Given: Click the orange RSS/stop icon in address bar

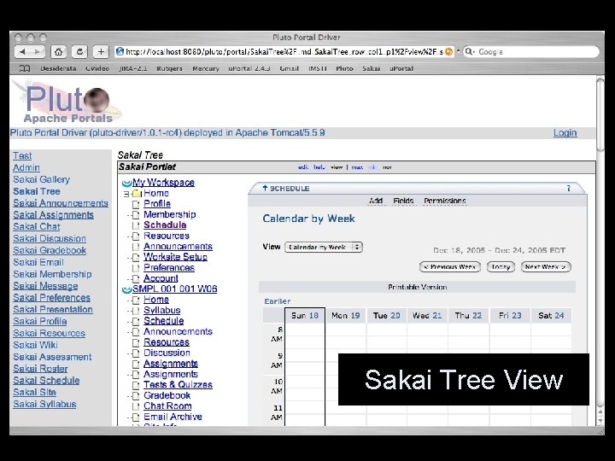Looking at the screenshot, I should point(448,51).
